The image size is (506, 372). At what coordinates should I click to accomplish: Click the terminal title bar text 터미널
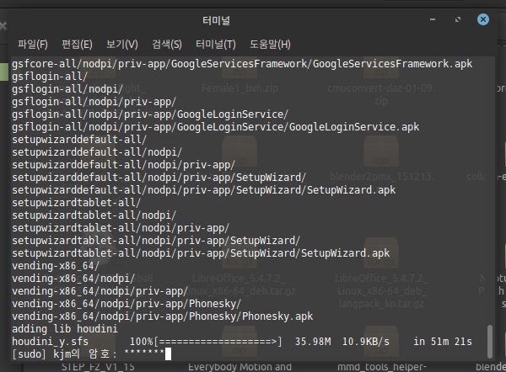point(216,20)
